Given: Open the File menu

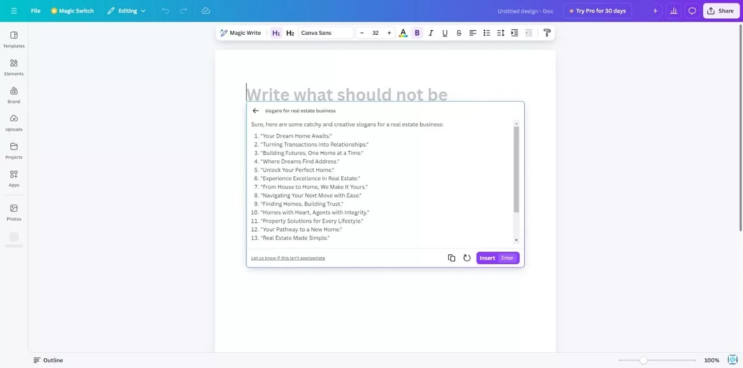Looking at the screenshot, I should [35, 10].
